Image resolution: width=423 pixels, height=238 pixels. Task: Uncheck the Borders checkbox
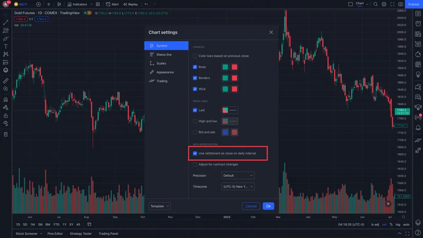pos(195,78)
